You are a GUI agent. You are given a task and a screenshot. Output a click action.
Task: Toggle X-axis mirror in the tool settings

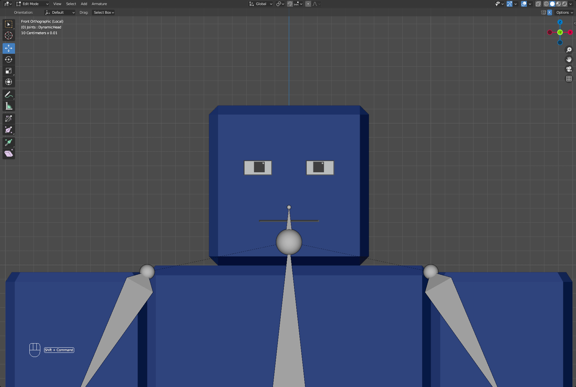click(x=549, y=12)
